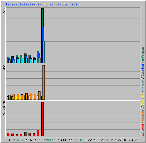Click the red Volumen bar for day 1
The width and height of the screenshot is (146, 143).
click(8, 134)
